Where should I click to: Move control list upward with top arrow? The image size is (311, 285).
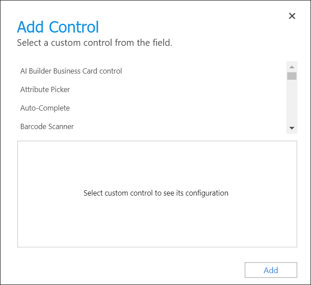292,67
